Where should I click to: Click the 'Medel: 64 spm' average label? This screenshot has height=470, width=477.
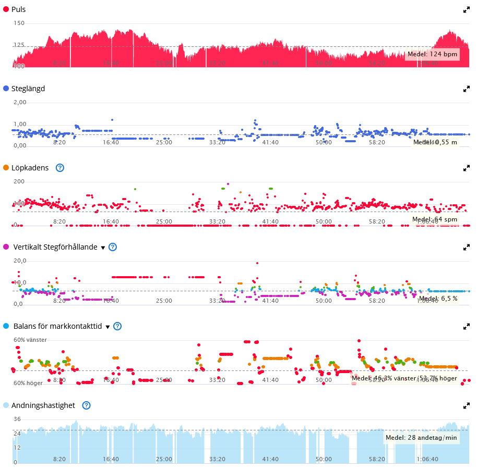click(x=435, y=219)
